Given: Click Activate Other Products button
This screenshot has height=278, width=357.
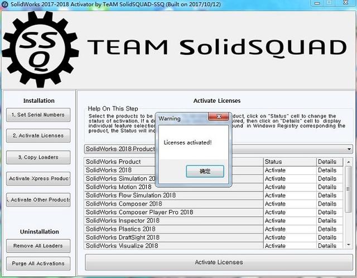Looking at the screenshot, I should click(x=38, y=200).
